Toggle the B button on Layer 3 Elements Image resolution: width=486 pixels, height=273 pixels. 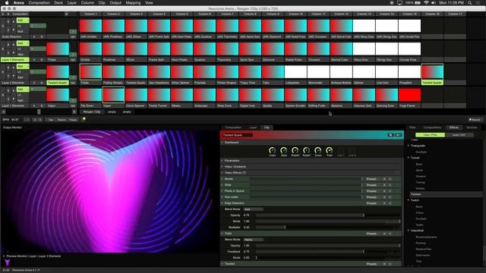(42, 60)
